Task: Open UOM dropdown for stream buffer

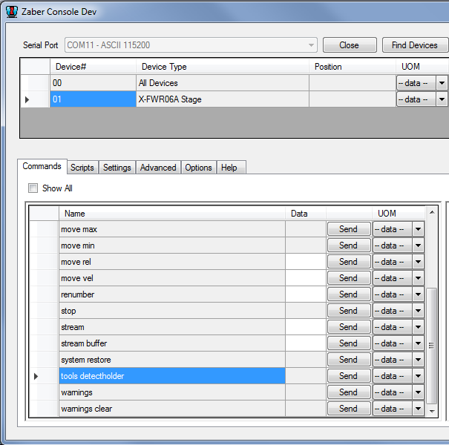Action: [418, 343]
